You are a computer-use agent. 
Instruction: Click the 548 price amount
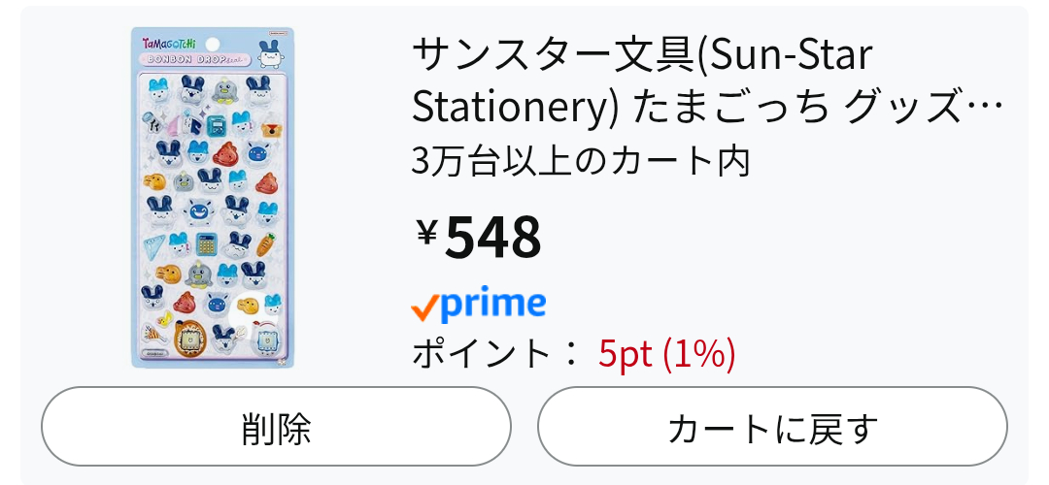click(492, 237)
